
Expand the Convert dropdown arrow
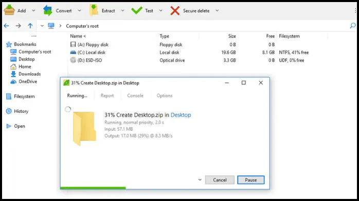(x=79, y=10)
